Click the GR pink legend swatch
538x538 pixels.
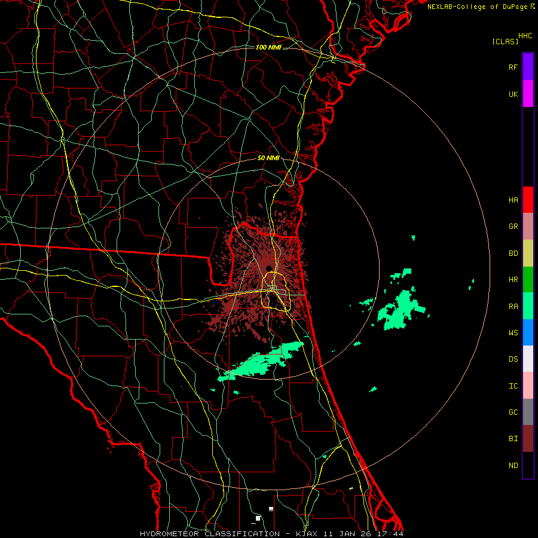(x=528, y=227)
